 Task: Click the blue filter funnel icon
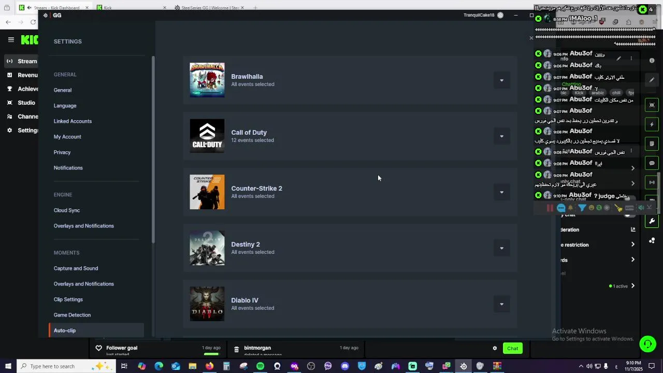582,208
